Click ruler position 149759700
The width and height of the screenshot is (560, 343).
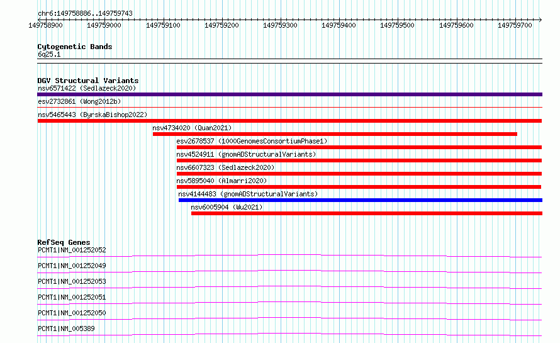pyautogui.click(x=515, y=25)
